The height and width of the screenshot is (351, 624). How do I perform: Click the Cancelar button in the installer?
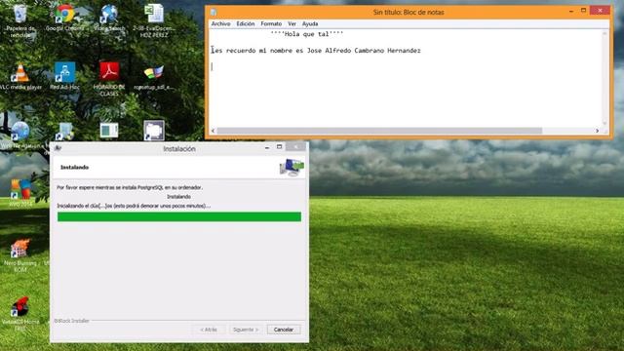click(284, 330)
